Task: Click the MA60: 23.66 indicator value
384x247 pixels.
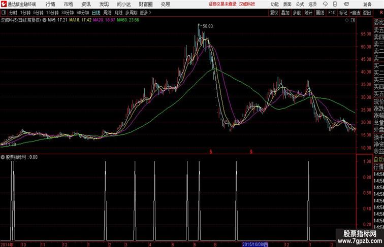Action: pos(128,20)
